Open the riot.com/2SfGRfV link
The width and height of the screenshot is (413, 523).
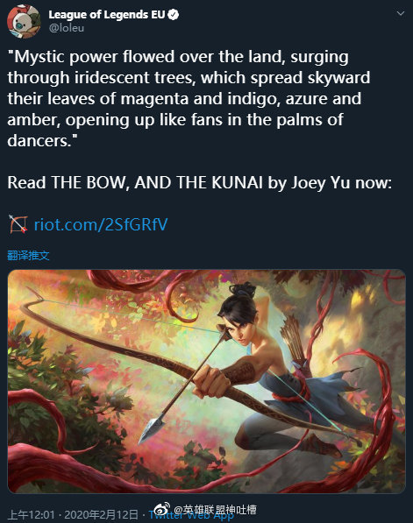pos(101,224)
